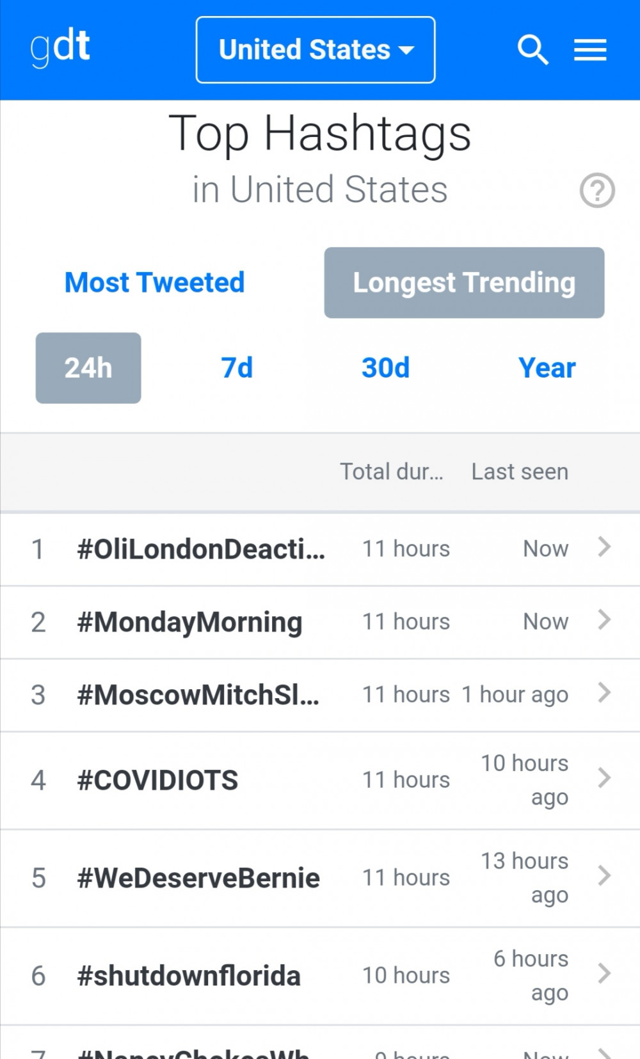Viewport: 640px width, 1059px height.
Task: Select the 24h time range
Action: (88, 368)
